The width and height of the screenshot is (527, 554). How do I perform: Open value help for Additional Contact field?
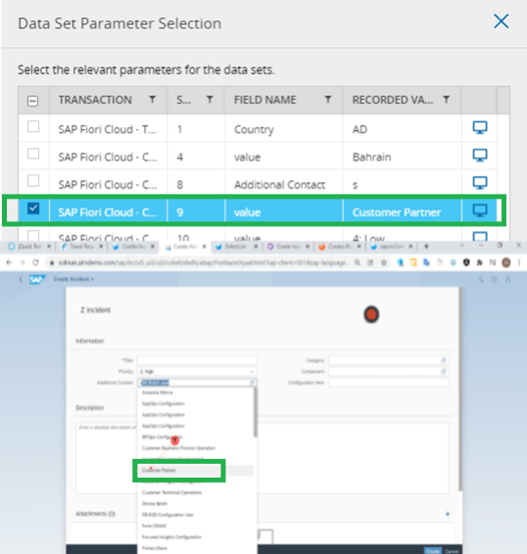252,383
